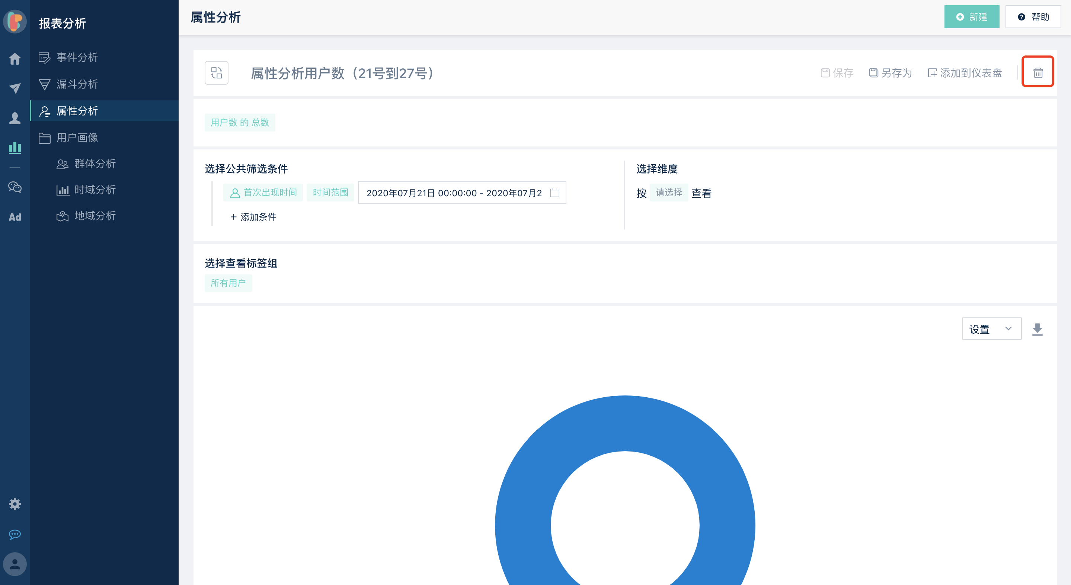
Task: Select 漏斗分析 in the sidebar menu
Action: pyautogui.click(x=77, y=84)
